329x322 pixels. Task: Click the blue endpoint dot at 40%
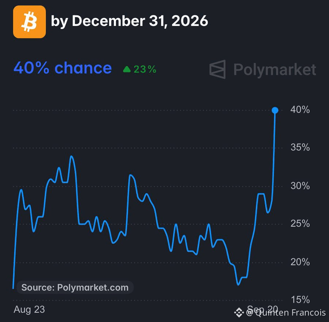coord(275,110)
